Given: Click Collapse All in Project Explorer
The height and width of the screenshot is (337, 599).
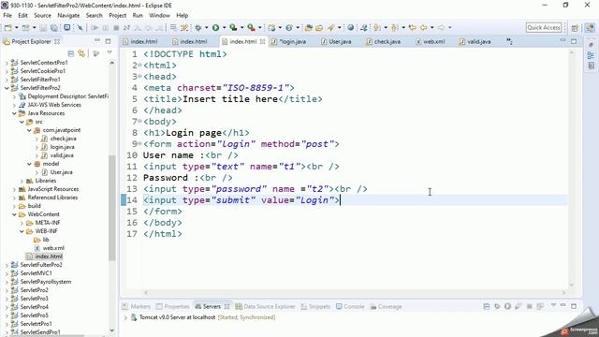Looking at the screenshot, I should [x=71, y=53].
